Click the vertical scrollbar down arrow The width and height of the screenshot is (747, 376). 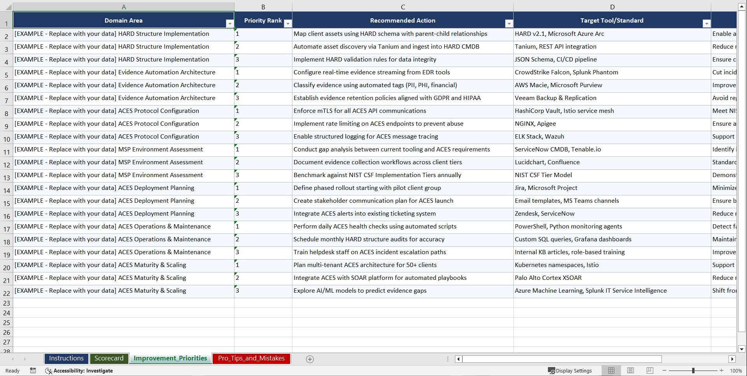tap(742, 349)
